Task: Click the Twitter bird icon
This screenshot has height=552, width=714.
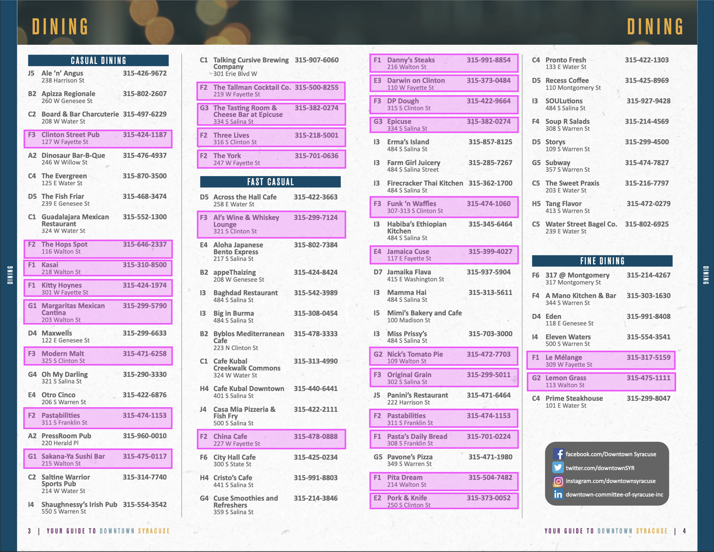Action: [558, 468]
